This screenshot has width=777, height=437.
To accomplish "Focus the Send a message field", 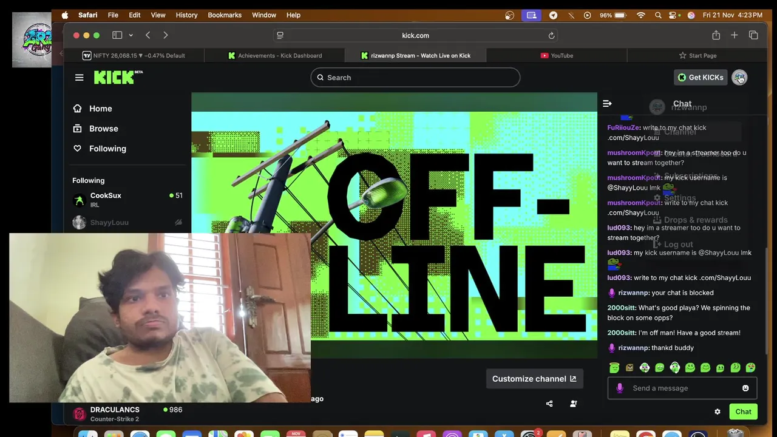I will pyautogui.click(x=682, y=388).
